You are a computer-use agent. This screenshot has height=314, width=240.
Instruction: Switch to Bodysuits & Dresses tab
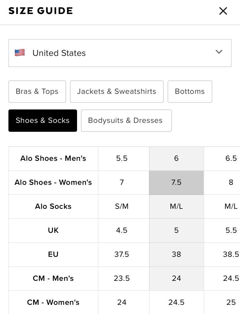coord(126,121)
